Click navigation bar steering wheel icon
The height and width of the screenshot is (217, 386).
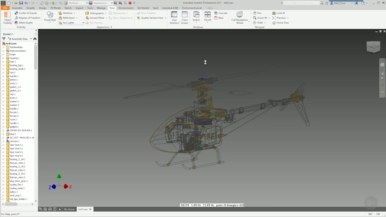click(x=382, y=65)
